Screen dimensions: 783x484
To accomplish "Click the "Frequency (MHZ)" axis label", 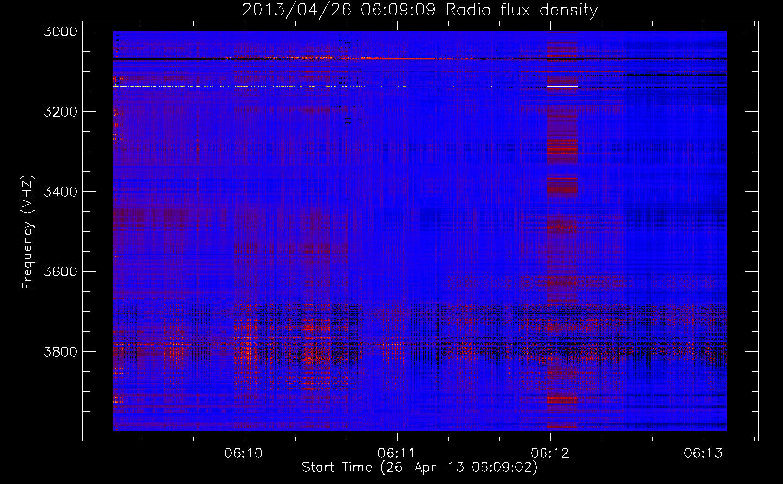I will pyautogui.click(x=28, y=232).
